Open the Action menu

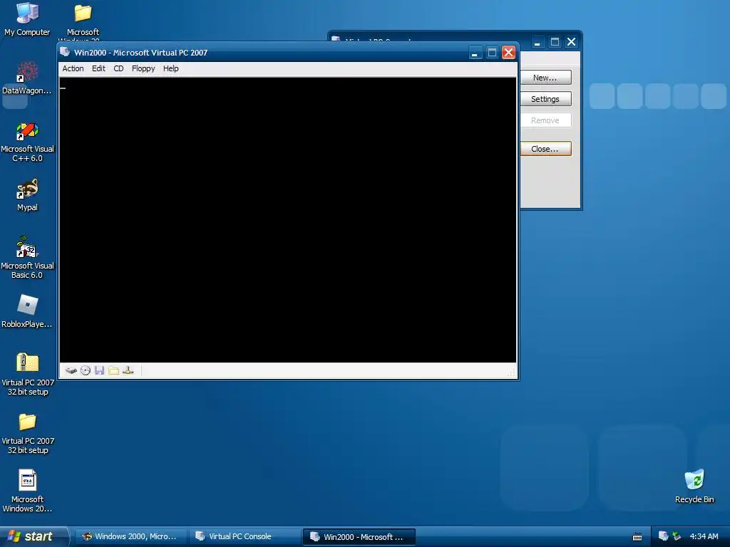[73, 68]
